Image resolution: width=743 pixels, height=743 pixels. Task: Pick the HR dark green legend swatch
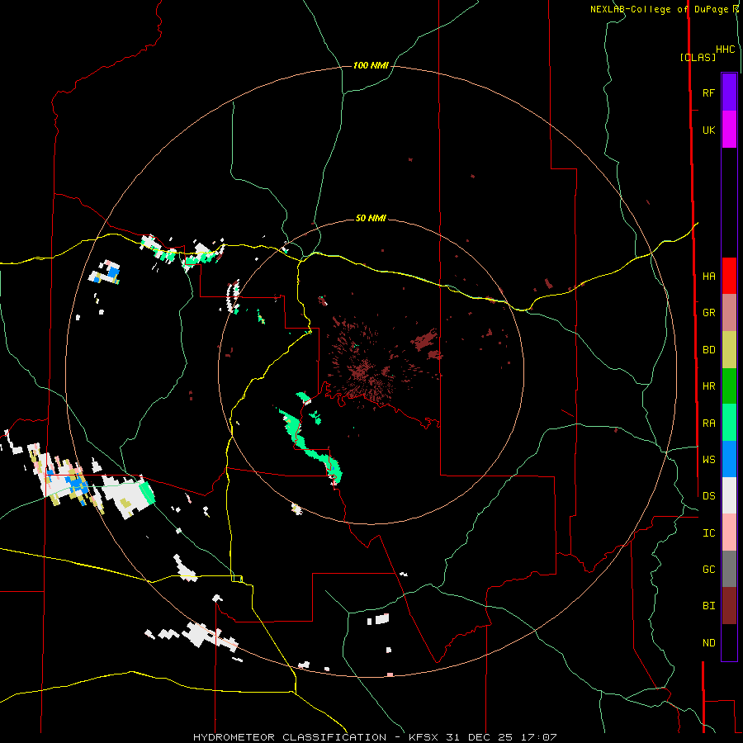coord(729,386)
